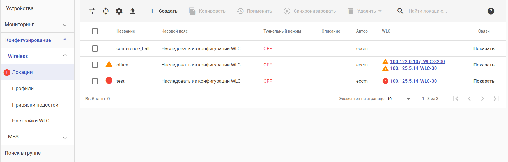This screenshot has height=162, width=508.
Task: Click the upload arrow icon
Action: (133, 11)
